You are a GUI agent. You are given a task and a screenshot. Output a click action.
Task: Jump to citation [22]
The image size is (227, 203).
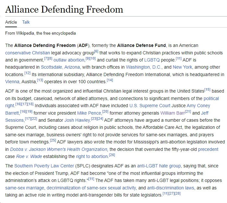(x=34, y=119)
